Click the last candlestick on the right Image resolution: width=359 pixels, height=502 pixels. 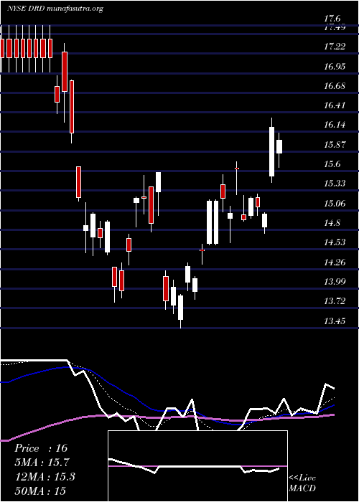(279, 150)
